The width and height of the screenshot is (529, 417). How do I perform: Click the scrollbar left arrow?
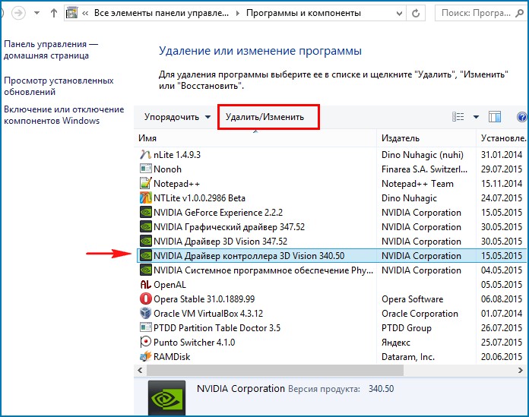coord(140,370)
